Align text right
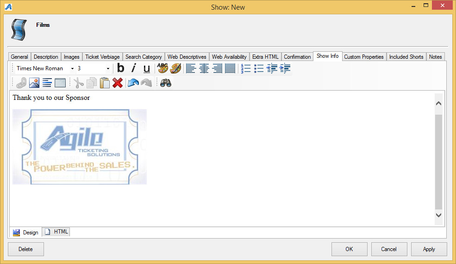This screenshot has height=264, width=456. pos(217,68)
